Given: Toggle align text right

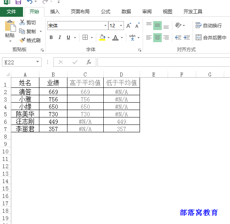Looking at the screenshot, I should (166, 37).
